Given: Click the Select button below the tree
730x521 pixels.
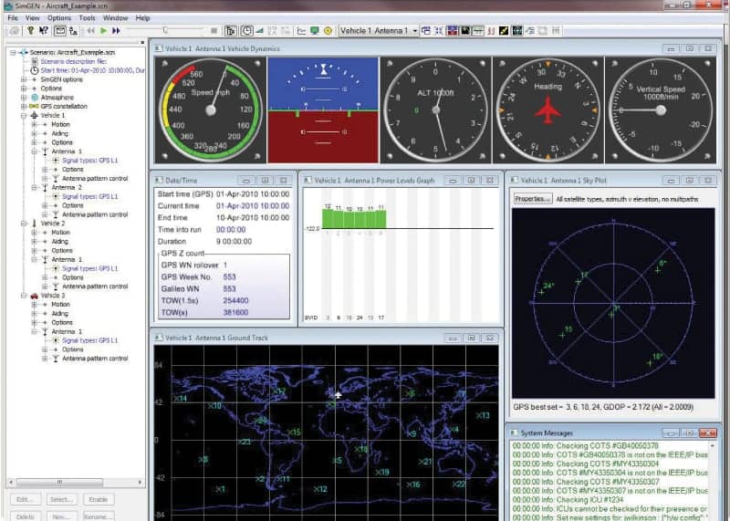Looking at the screenshot, I should [x=61, y=500].
